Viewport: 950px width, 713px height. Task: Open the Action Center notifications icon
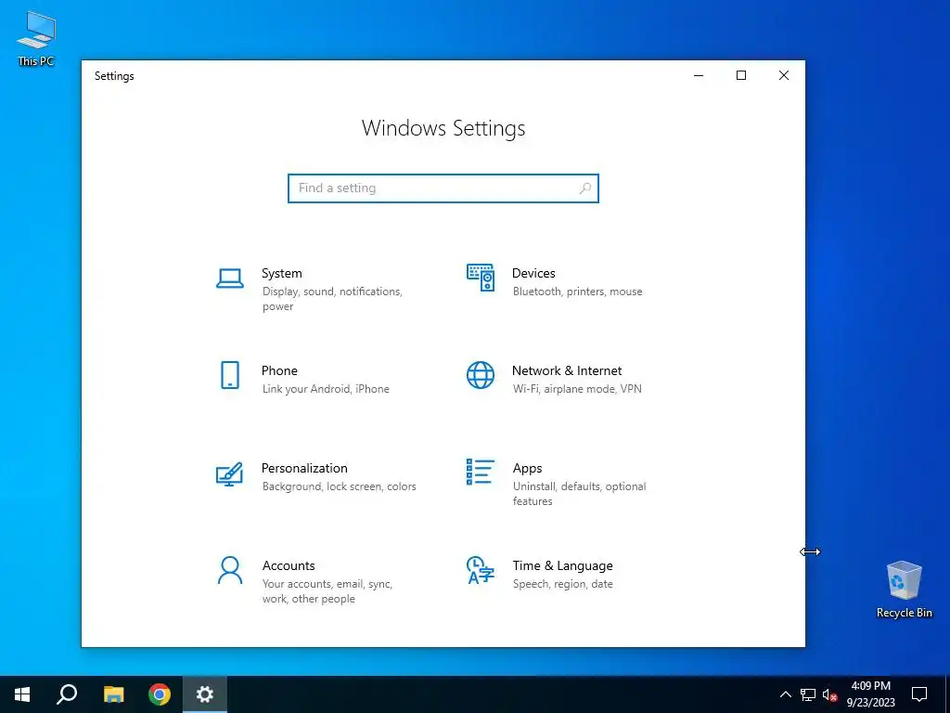click(x=919, y=694)
